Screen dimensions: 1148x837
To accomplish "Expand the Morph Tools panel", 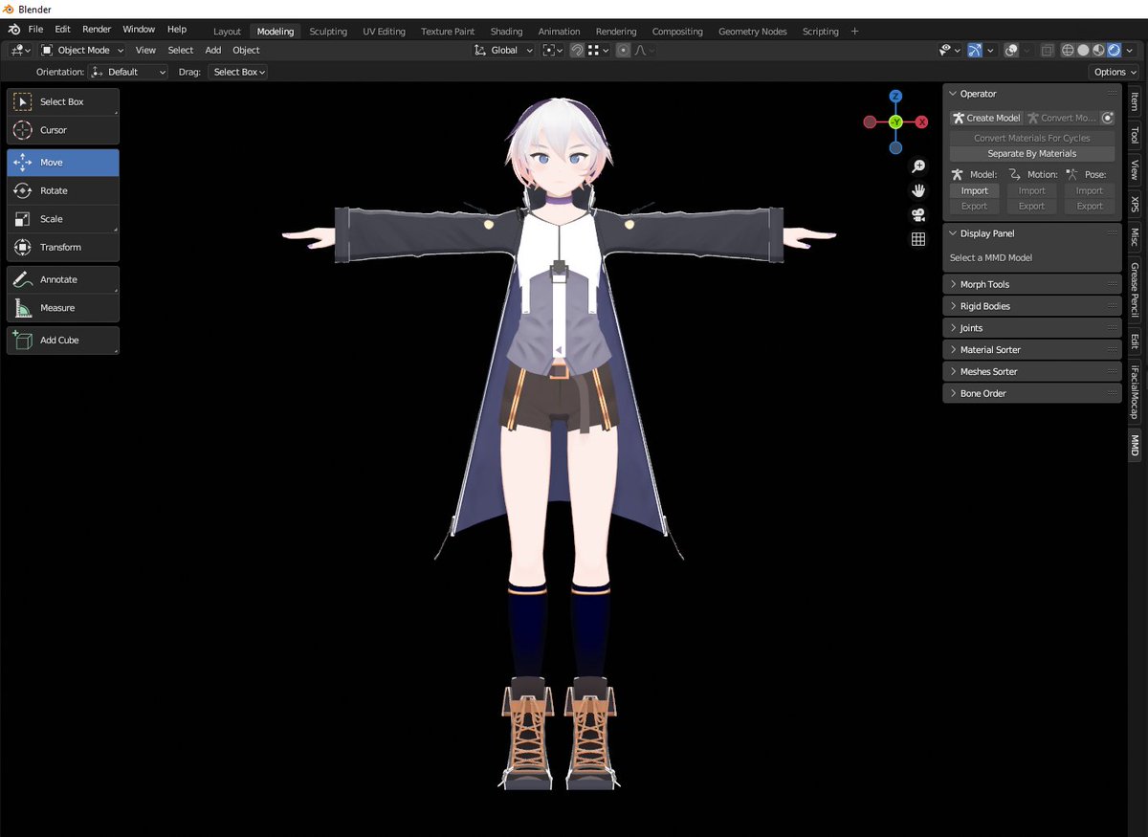I will tap(1031, 285).
